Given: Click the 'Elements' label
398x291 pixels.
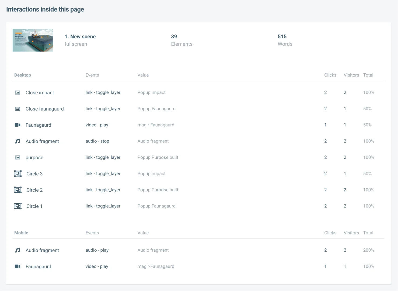Looking at the screenshot, I should pyautogui.click(x=182, y=44).
